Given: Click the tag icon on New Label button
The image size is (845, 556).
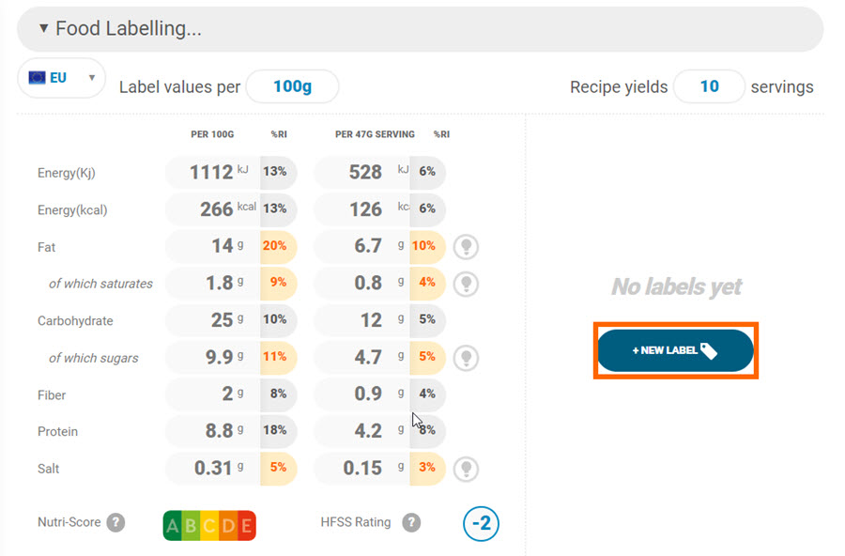Looking at the screenshot, I should pos(709,351).
